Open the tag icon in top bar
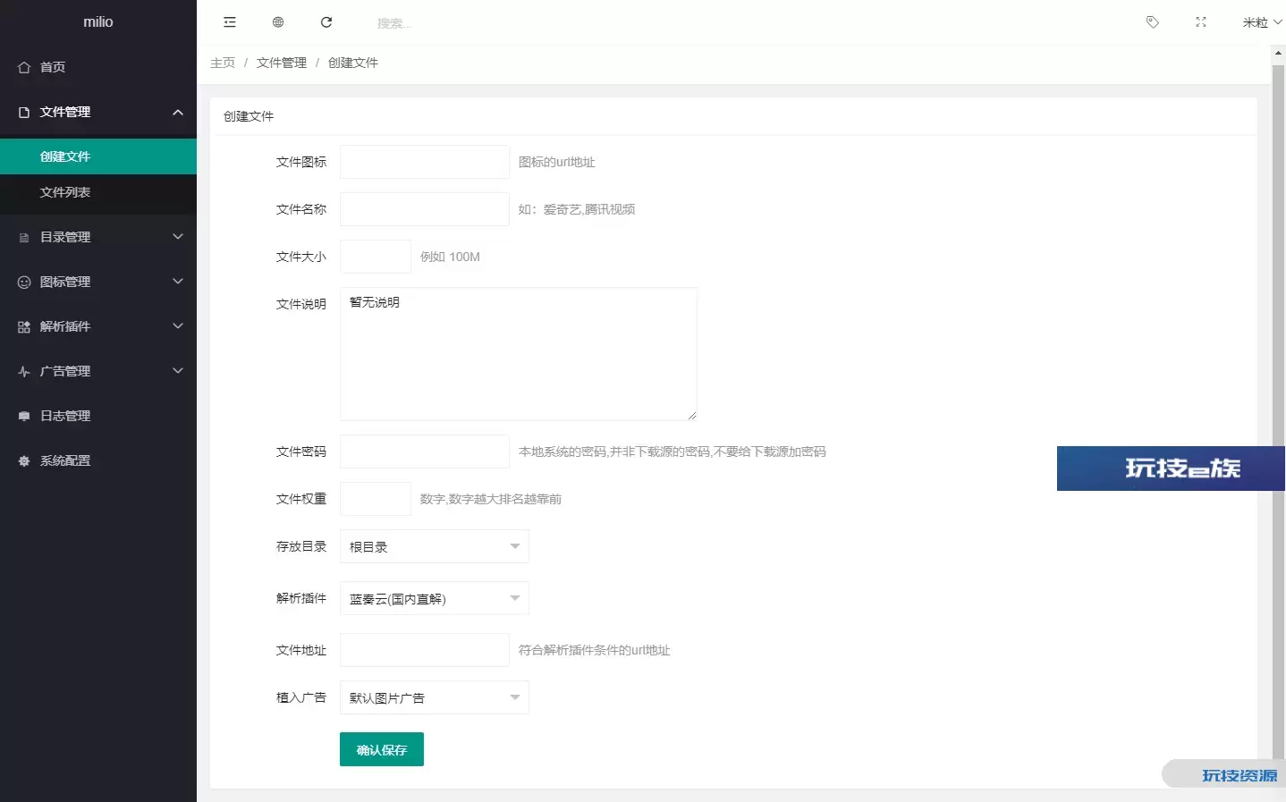Viewport: 1286px width, 802px height. [x=1153, y=22]
